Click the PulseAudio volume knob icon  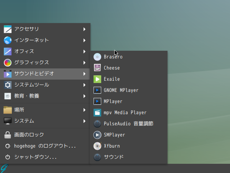97,124
